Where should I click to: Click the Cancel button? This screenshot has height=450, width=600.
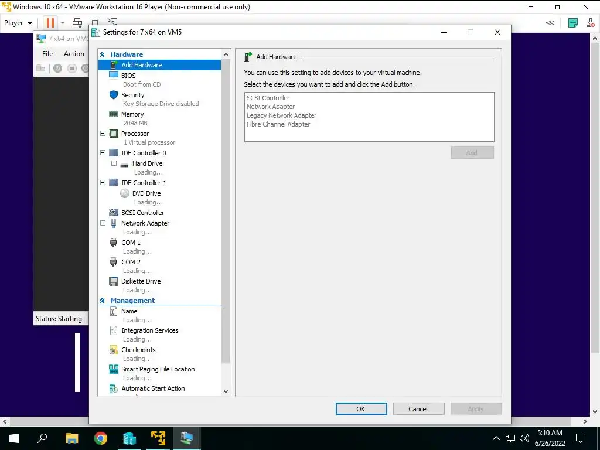click(x=418, y=408)
